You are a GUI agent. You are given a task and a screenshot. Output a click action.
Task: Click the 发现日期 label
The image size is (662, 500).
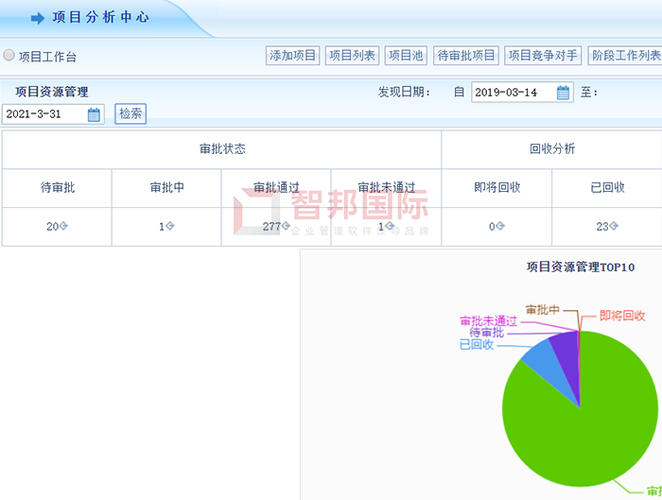tap(404, 92)
